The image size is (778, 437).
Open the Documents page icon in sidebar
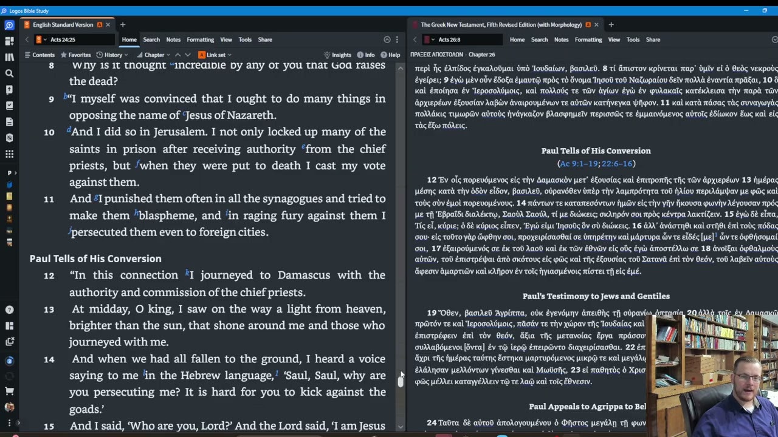9,122
